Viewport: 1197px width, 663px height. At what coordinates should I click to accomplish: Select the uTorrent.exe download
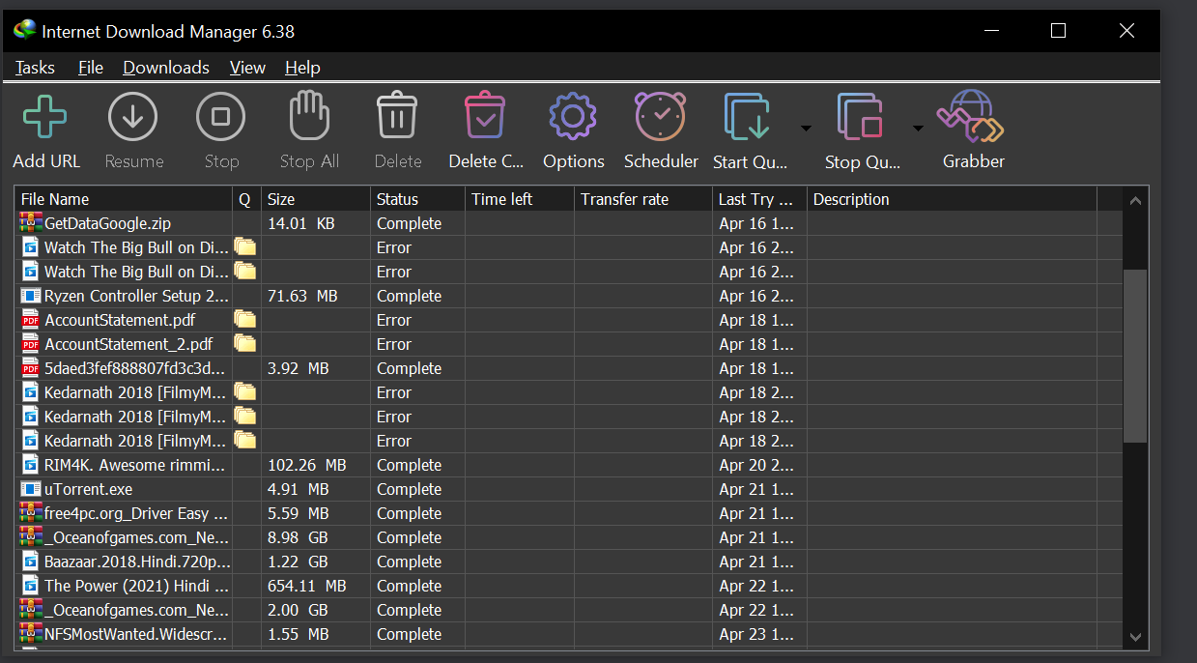click(570, 489)
